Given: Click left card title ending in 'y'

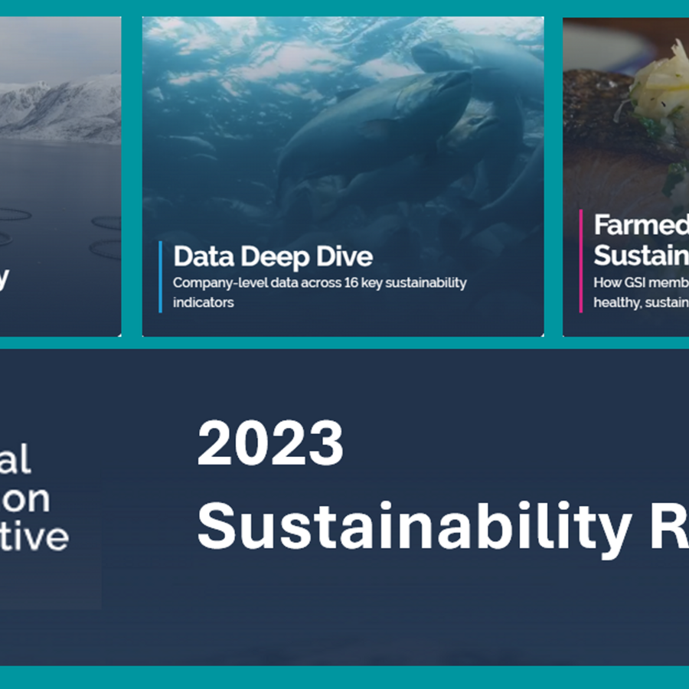Looking at the screenshot, I should pyautogui.click(x=4, y=278).
